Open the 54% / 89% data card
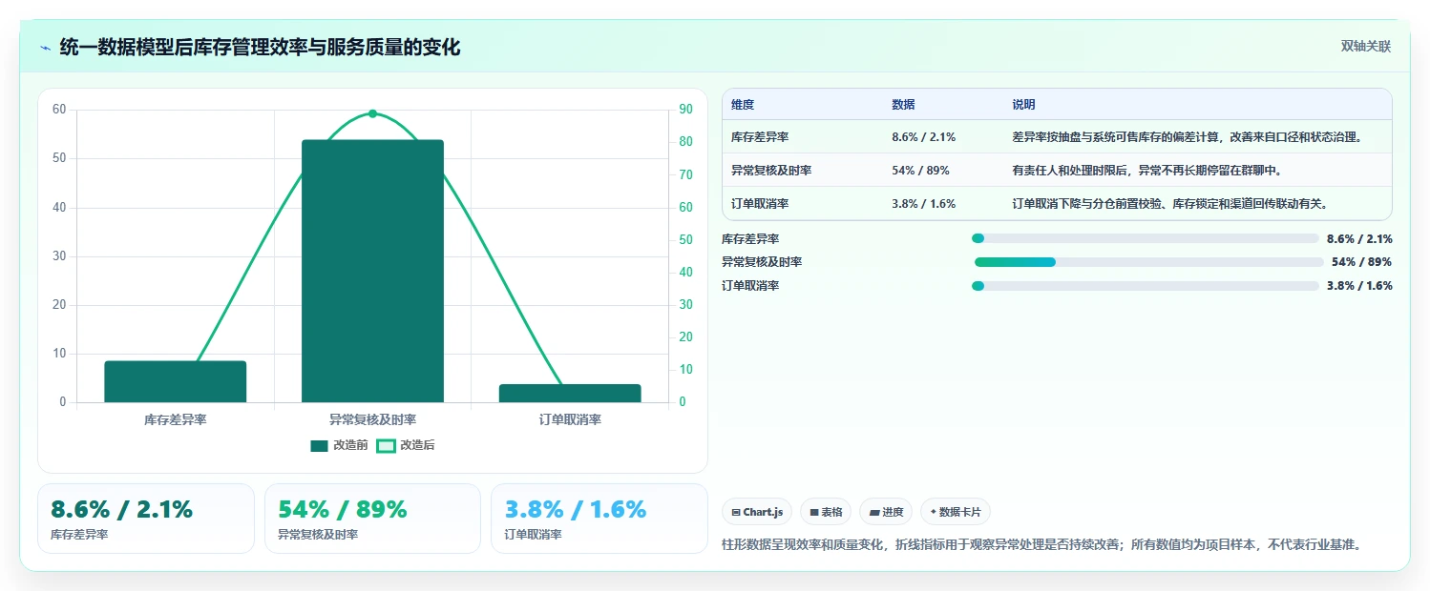 [x=372, y=519]
